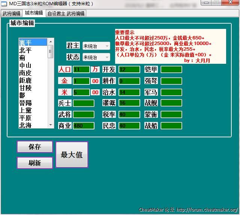The height and width of the screenshot is (215, 240).
Task: Click the application icon in the title bar
Action: pyautogui.click(x=4, y=3)
